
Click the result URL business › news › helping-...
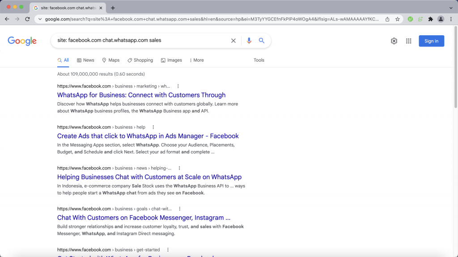point(114,168)
